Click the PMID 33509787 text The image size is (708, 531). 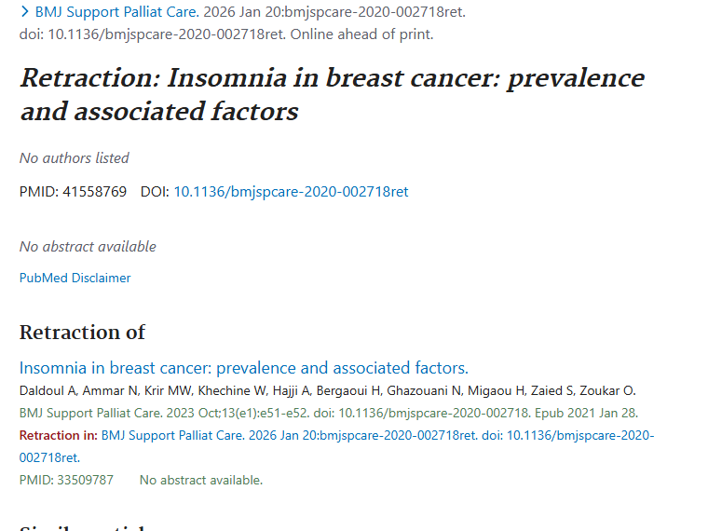[66, 480]
